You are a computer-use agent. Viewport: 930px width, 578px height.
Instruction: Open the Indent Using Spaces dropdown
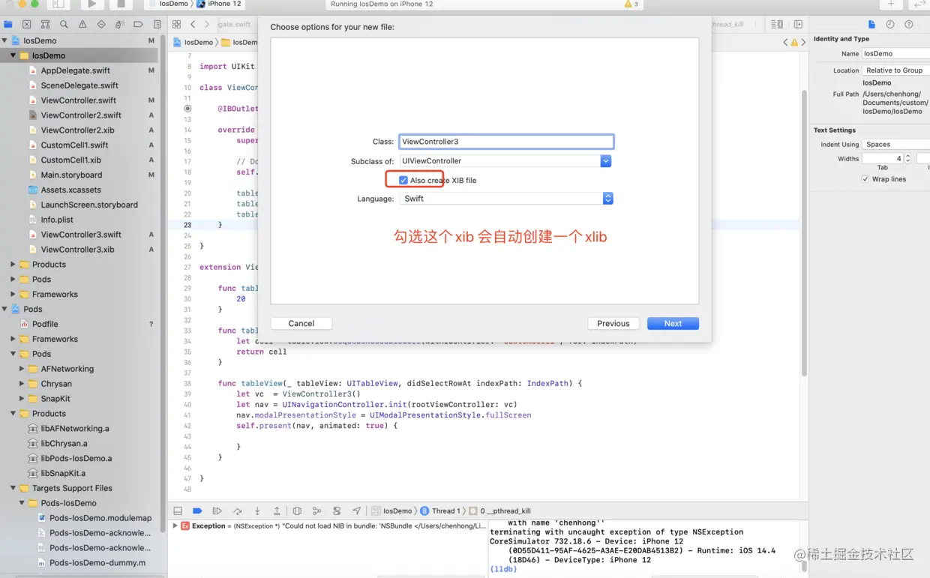(x=895, y=145)
